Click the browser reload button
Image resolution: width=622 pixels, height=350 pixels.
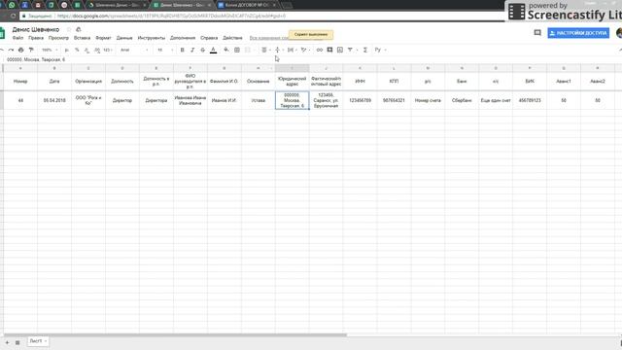tap(13, 16)
